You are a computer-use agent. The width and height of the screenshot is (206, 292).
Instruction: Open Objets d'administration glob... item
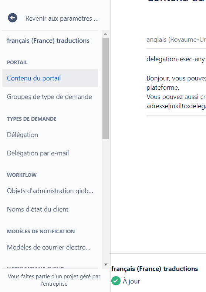pos(50,191)
